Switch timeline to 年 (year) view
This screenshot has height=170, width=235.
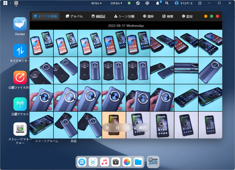pyautogui.click(x=108, y=128)
